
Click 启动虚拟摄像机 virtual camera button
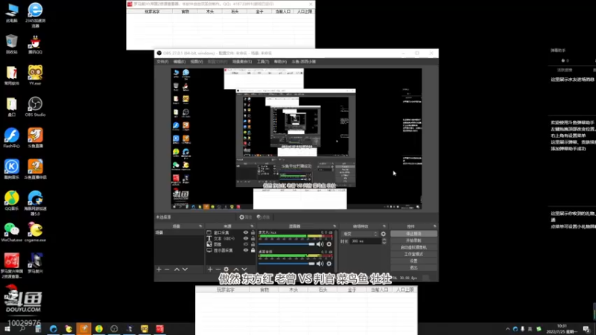tap(413, 247)
